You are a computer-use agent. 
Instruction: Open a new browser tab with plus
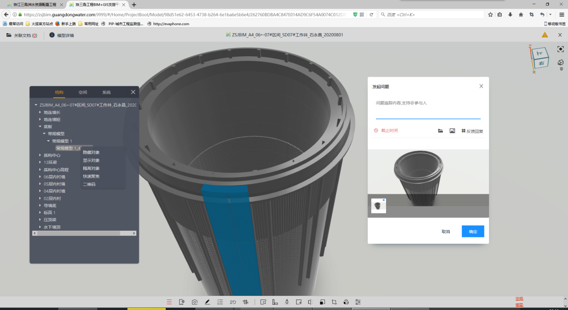(x=134, y=5)
